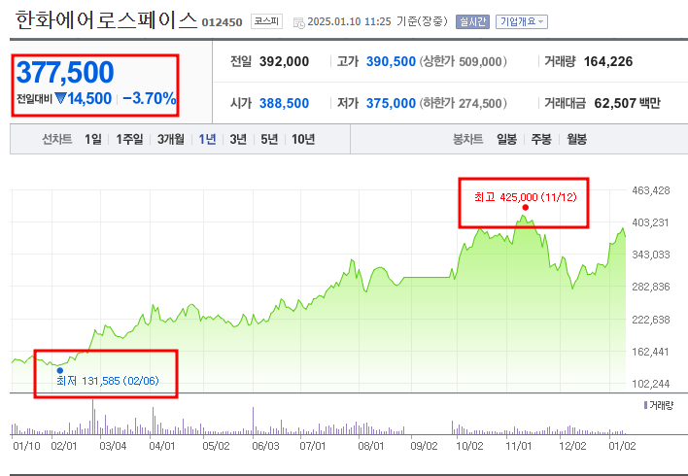Click the 01/10 date axis label
Image resolution: width=688 pixels, height=476 pixels.
pyautogui.click(x=26, y=446)
